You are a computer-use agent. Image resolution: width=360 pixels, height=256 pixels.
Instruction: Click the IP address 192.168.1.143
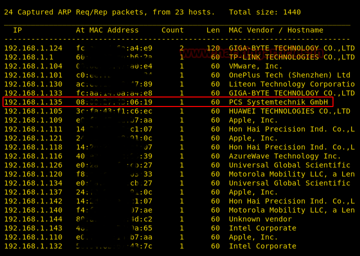33,228
